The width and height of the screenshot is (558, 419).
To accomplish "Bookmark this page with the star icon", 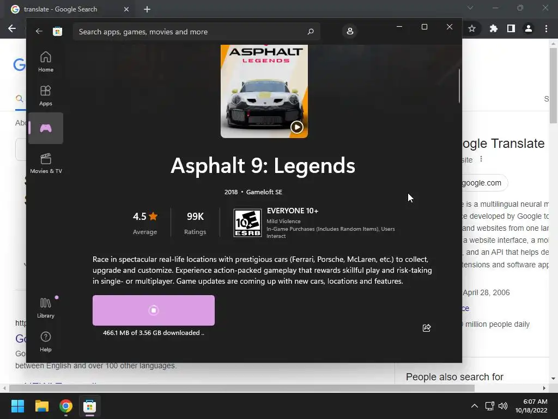I will [472, 28].
